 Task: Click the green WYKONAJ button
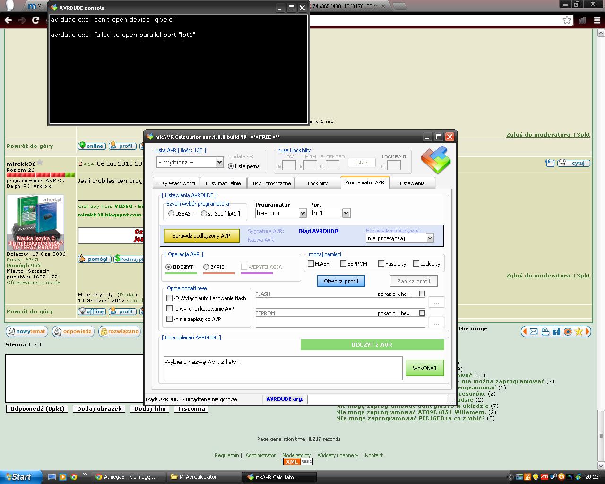424,368
